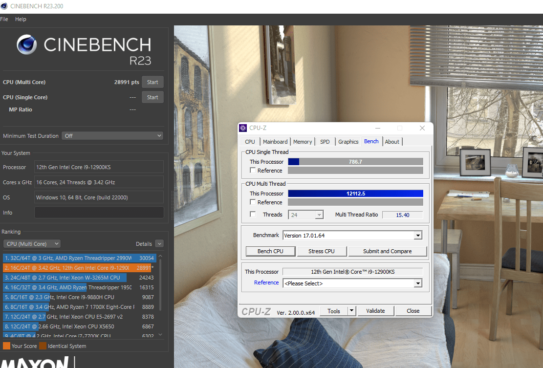Viewport: 543px width, 368px height.
Task: Open the CPU (Multi Core) ranking dropdown
Action: coord(32,244)
